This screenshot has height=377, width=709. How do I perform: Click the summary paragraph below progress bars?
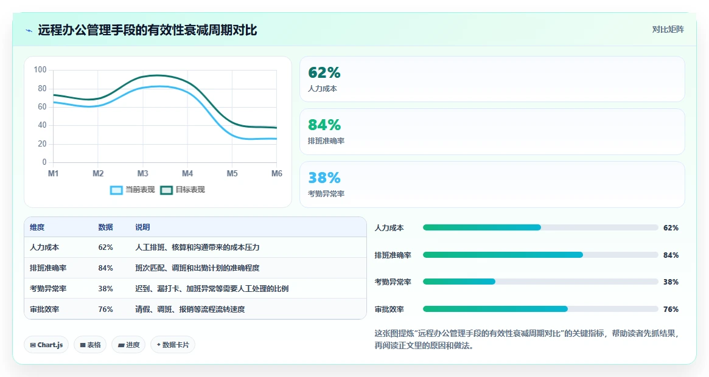click(x=527, y=339)
